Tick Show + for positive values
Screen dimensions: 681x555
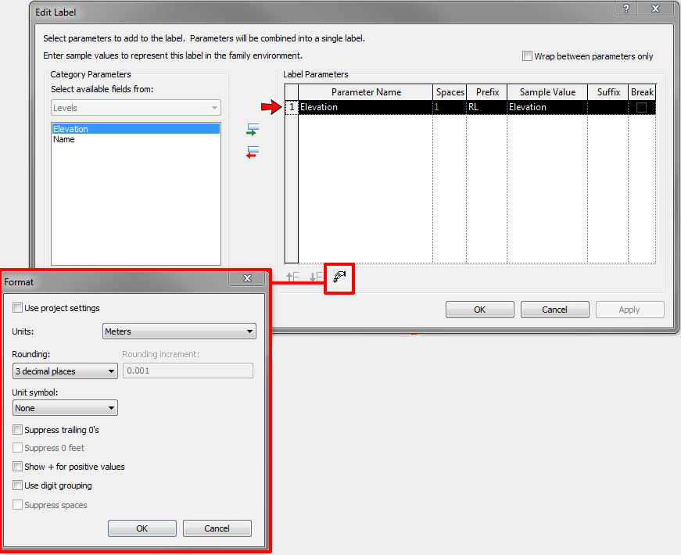coord(17,467)
